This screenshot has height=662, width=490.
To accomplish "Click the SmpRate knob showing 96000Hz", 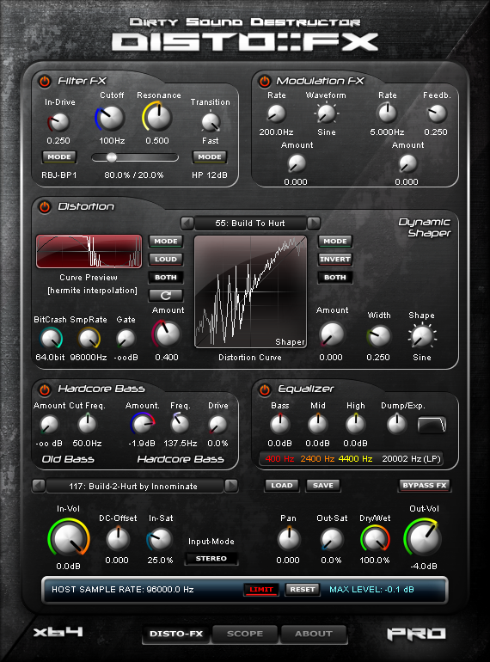I will pos(89,338).
